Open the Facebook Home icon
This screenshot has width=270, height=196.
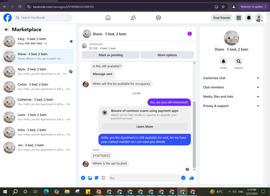point(108,18)
